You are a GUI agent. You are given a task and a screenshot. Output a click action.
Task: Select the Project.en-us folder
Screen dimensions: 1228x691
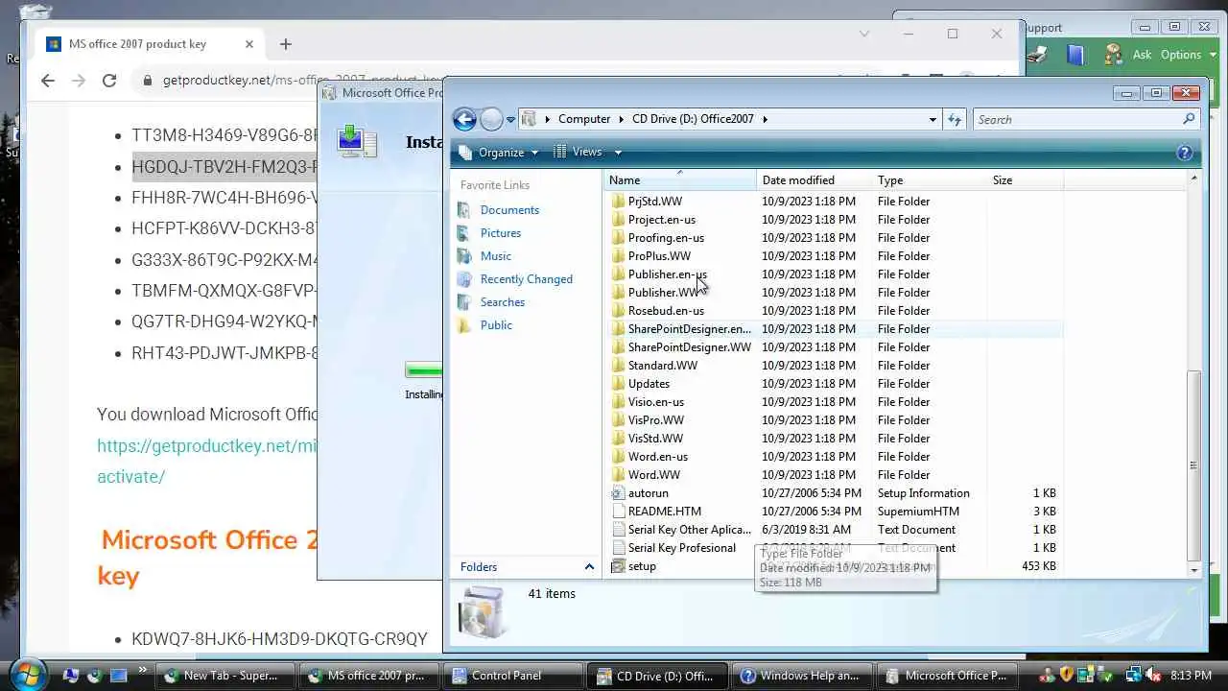pos(661,220)
